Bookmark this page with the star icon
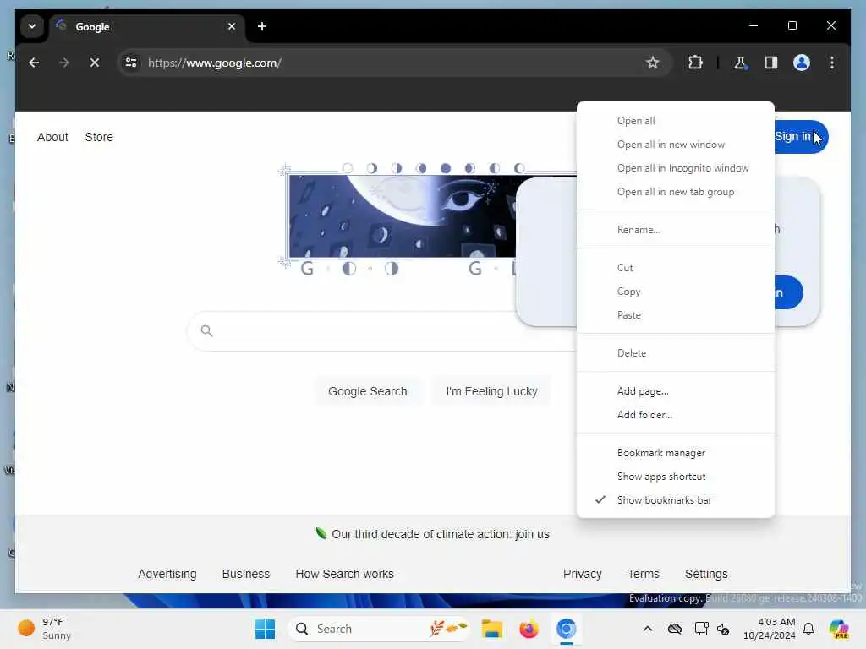This screenshot has width=866, height=649. (652, 63)
